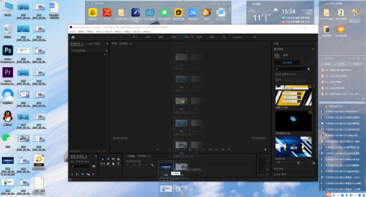
Task: Pick the Type (T) tool
Action: pos(118,164)
